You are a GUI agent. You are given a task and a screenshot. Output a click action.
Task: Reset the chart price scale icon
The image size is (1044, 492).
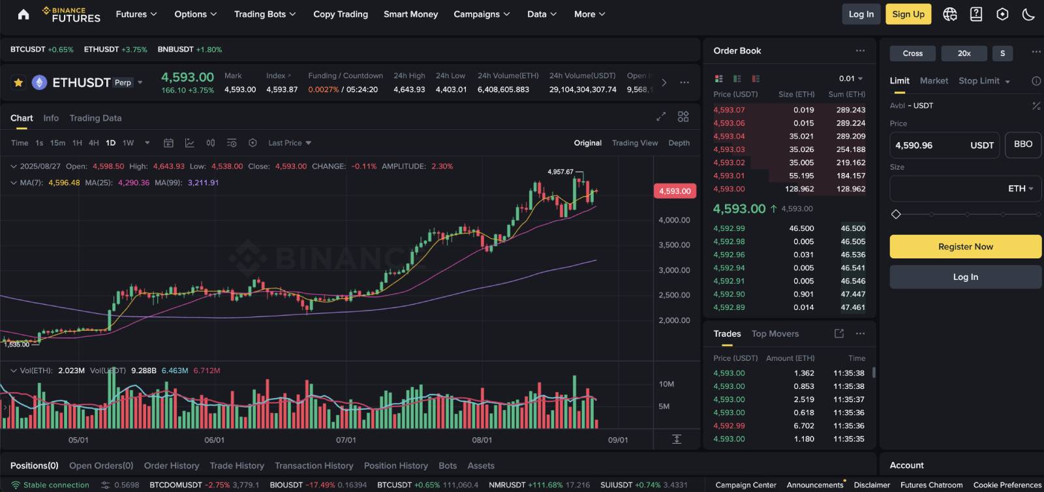pyautogui.click(x=677, y=439)
